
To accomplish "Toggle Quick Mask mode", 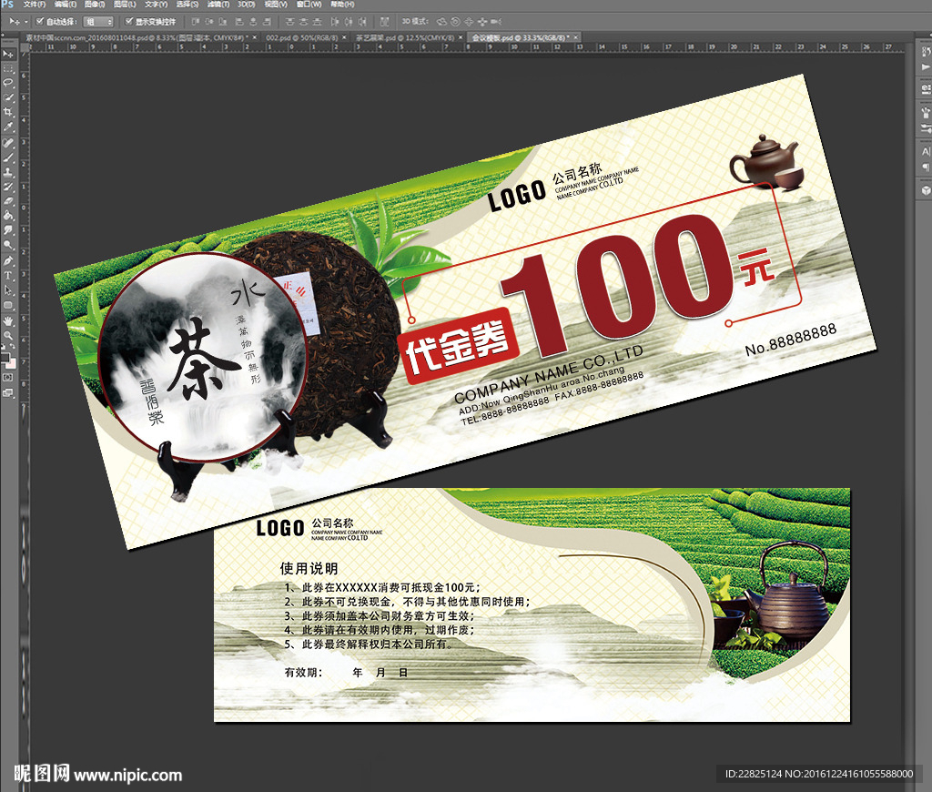I will (7, 377).
